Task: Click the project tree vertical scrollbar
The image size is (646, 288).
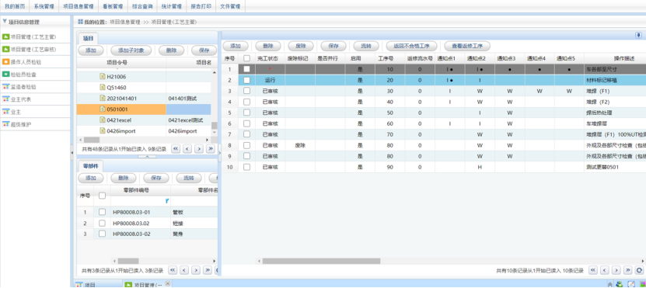Action: [x=214, y=126]
